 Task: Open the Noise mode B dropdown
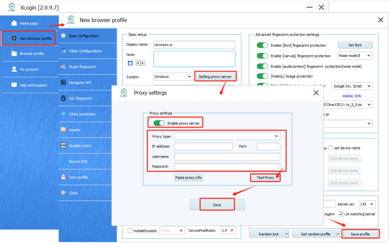(355, 56)
